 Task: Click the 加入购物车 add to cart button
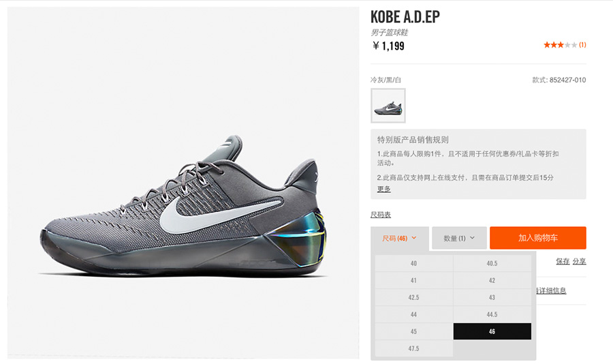tap(538, 238)
